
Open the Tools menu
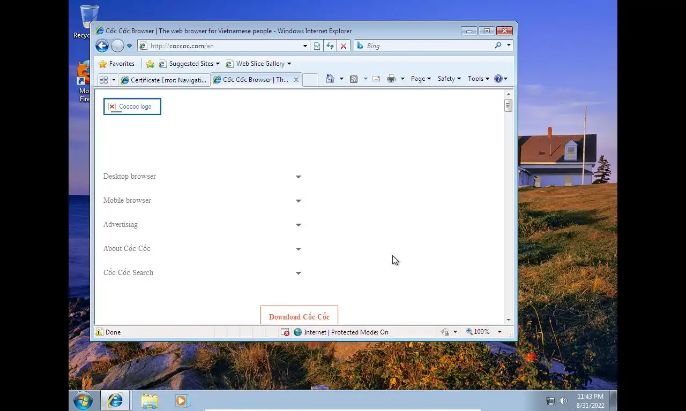478,79
